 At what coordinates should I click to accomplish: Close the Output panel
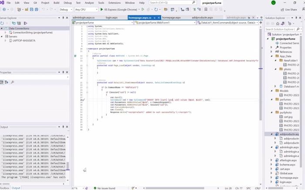67,127
